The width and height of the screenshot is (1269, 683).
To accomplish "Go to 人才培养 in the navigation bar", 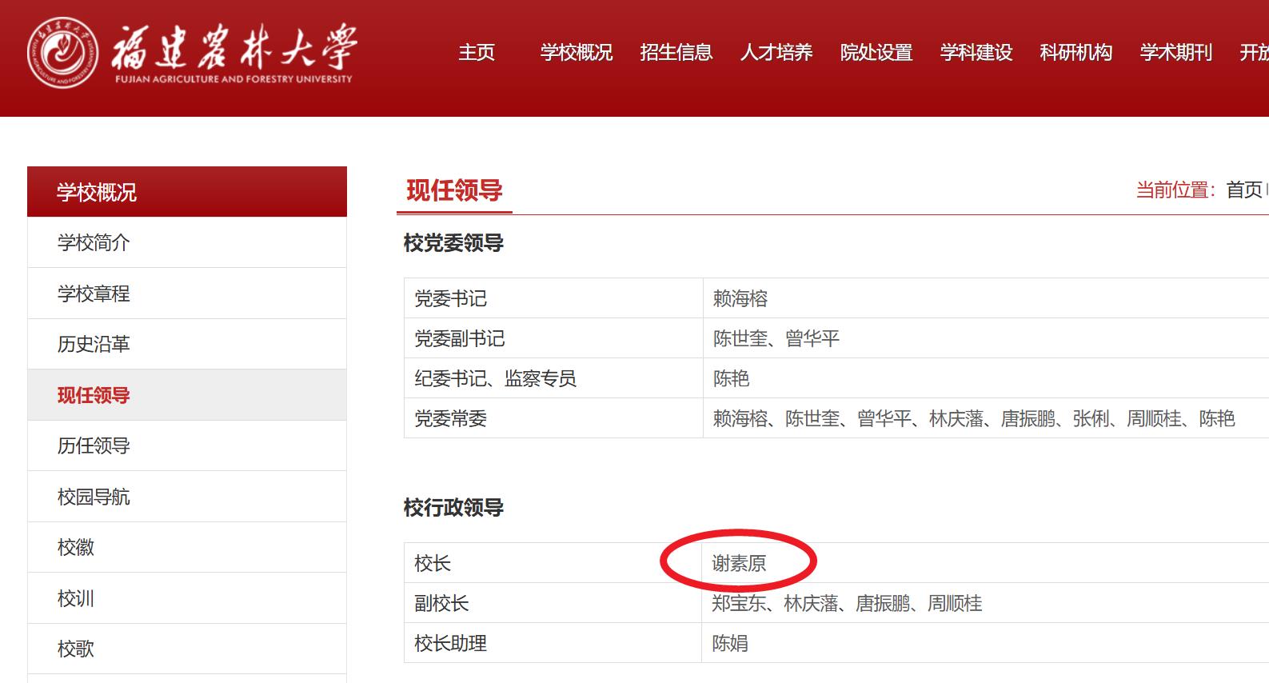I will pyautogui.click(x=776, y=53).
